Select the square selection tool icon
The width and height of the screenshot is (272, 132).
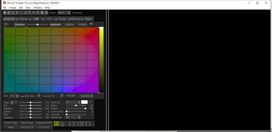(x=21, y=13)
